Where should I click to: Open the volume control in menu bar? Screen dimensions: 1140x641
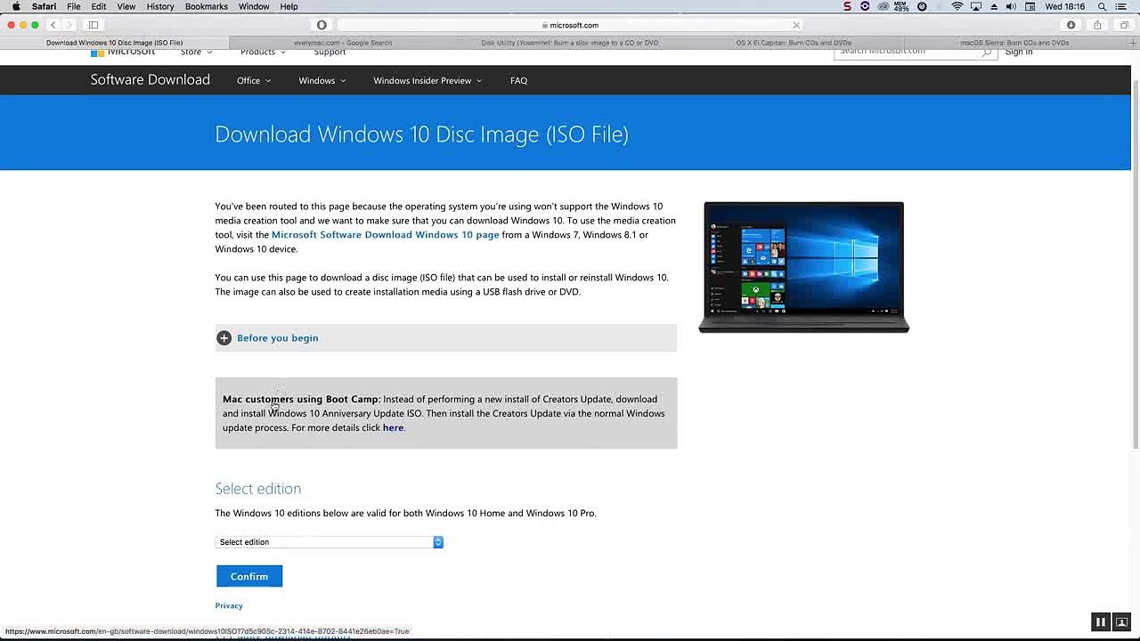pos(1011,6)
